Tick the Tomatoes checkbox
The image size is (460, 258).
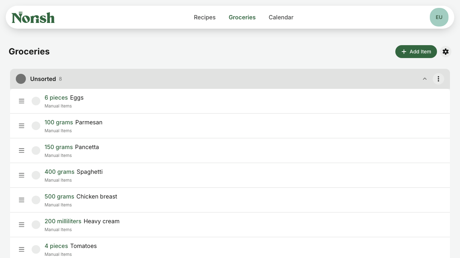36,249
